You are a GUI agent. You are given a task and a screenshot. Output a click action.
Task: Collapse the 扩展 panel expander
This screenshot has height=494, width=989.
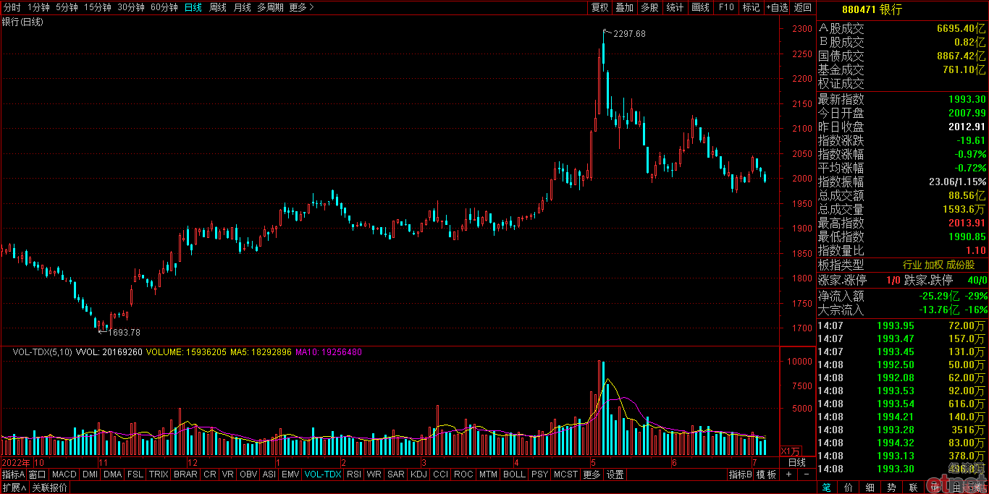pos(14,487)
